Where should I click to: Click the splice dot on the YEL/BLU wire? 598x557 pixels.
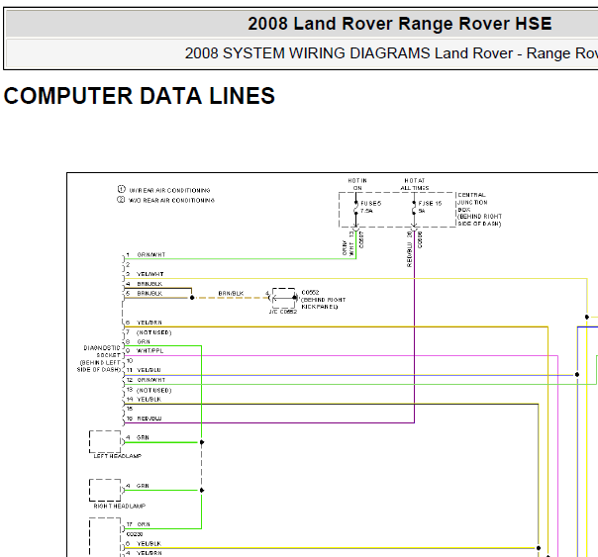pyautogui.click(x=577, y=375)
